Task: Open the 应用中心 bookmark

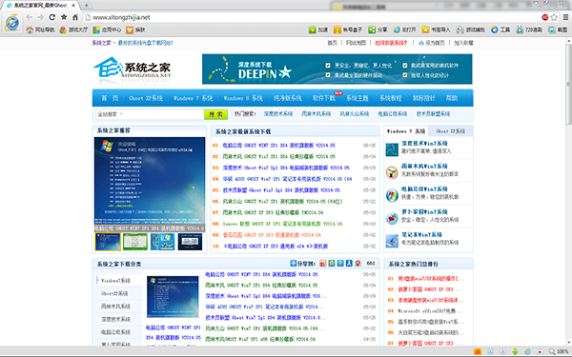Action: 107,30
